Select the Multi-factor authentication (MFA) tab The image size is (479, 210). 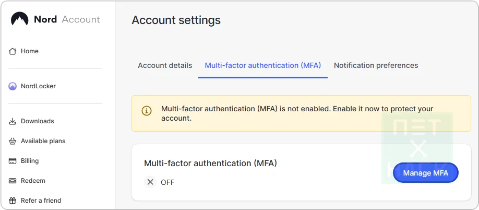(263, 65)
